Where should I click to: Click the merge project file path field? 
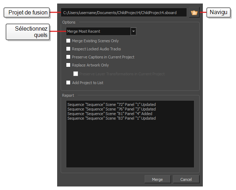(123, 13)
